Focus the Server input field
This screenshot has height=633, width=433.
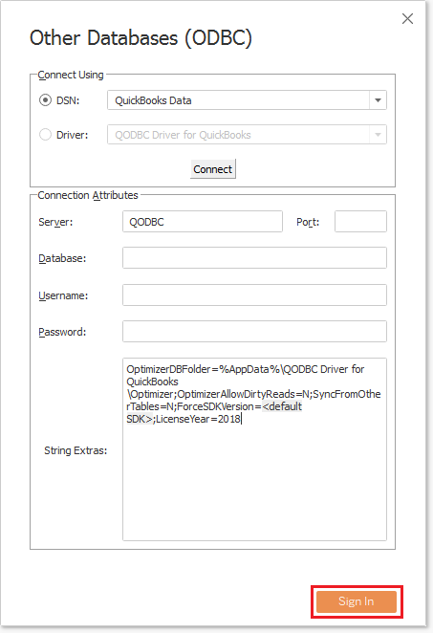pyautogui.click(x=203, y=221)
